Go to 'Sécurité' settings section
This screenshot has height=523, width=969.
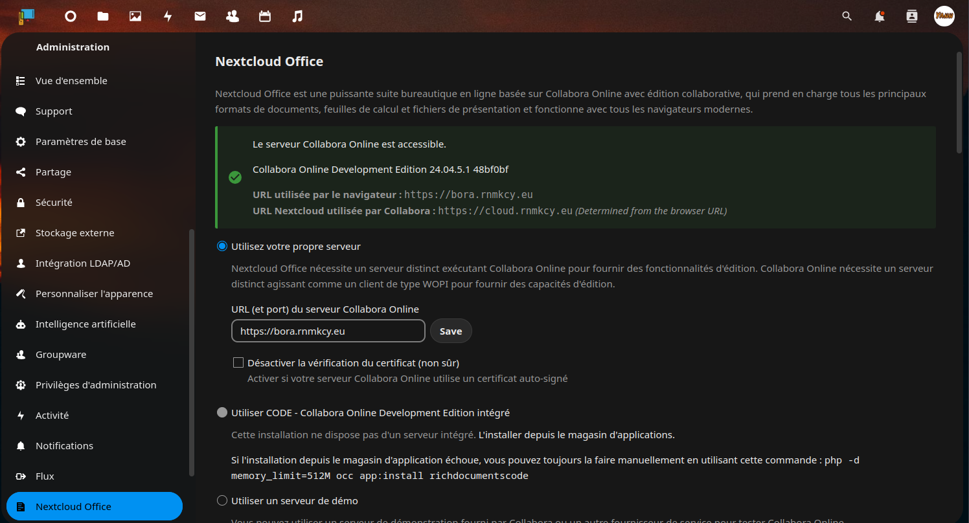click(54, 203)
